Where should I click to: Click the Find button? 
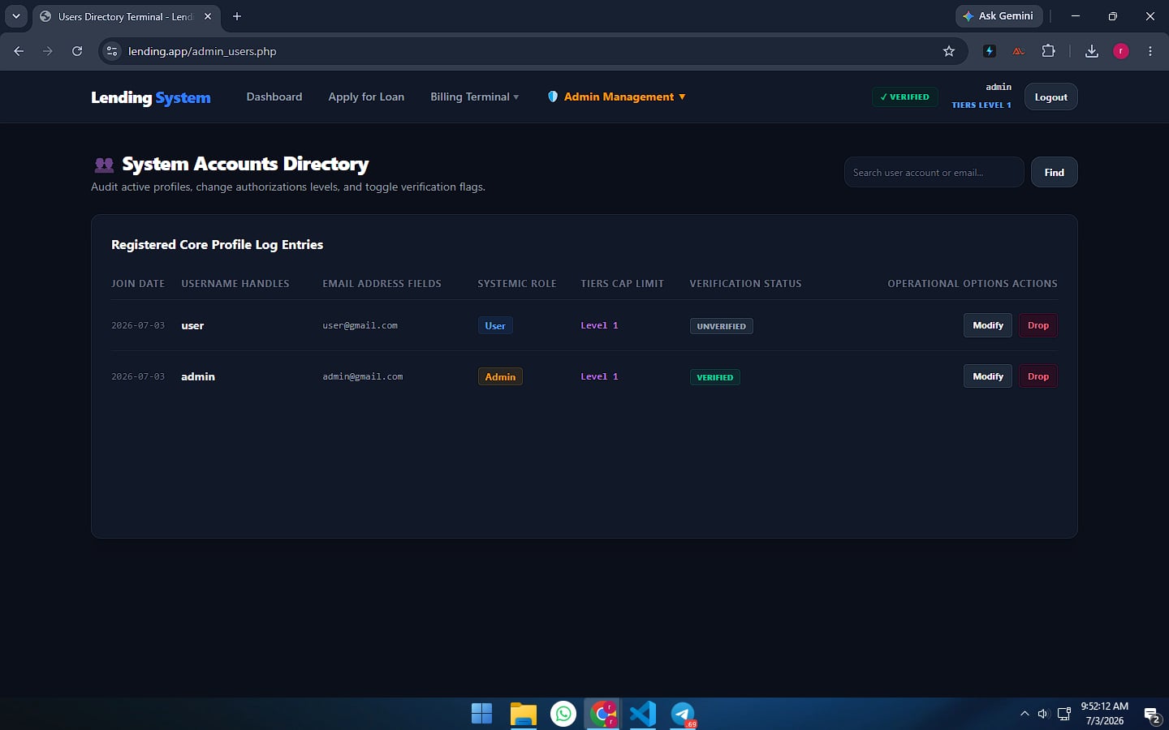coord(1054,172)
